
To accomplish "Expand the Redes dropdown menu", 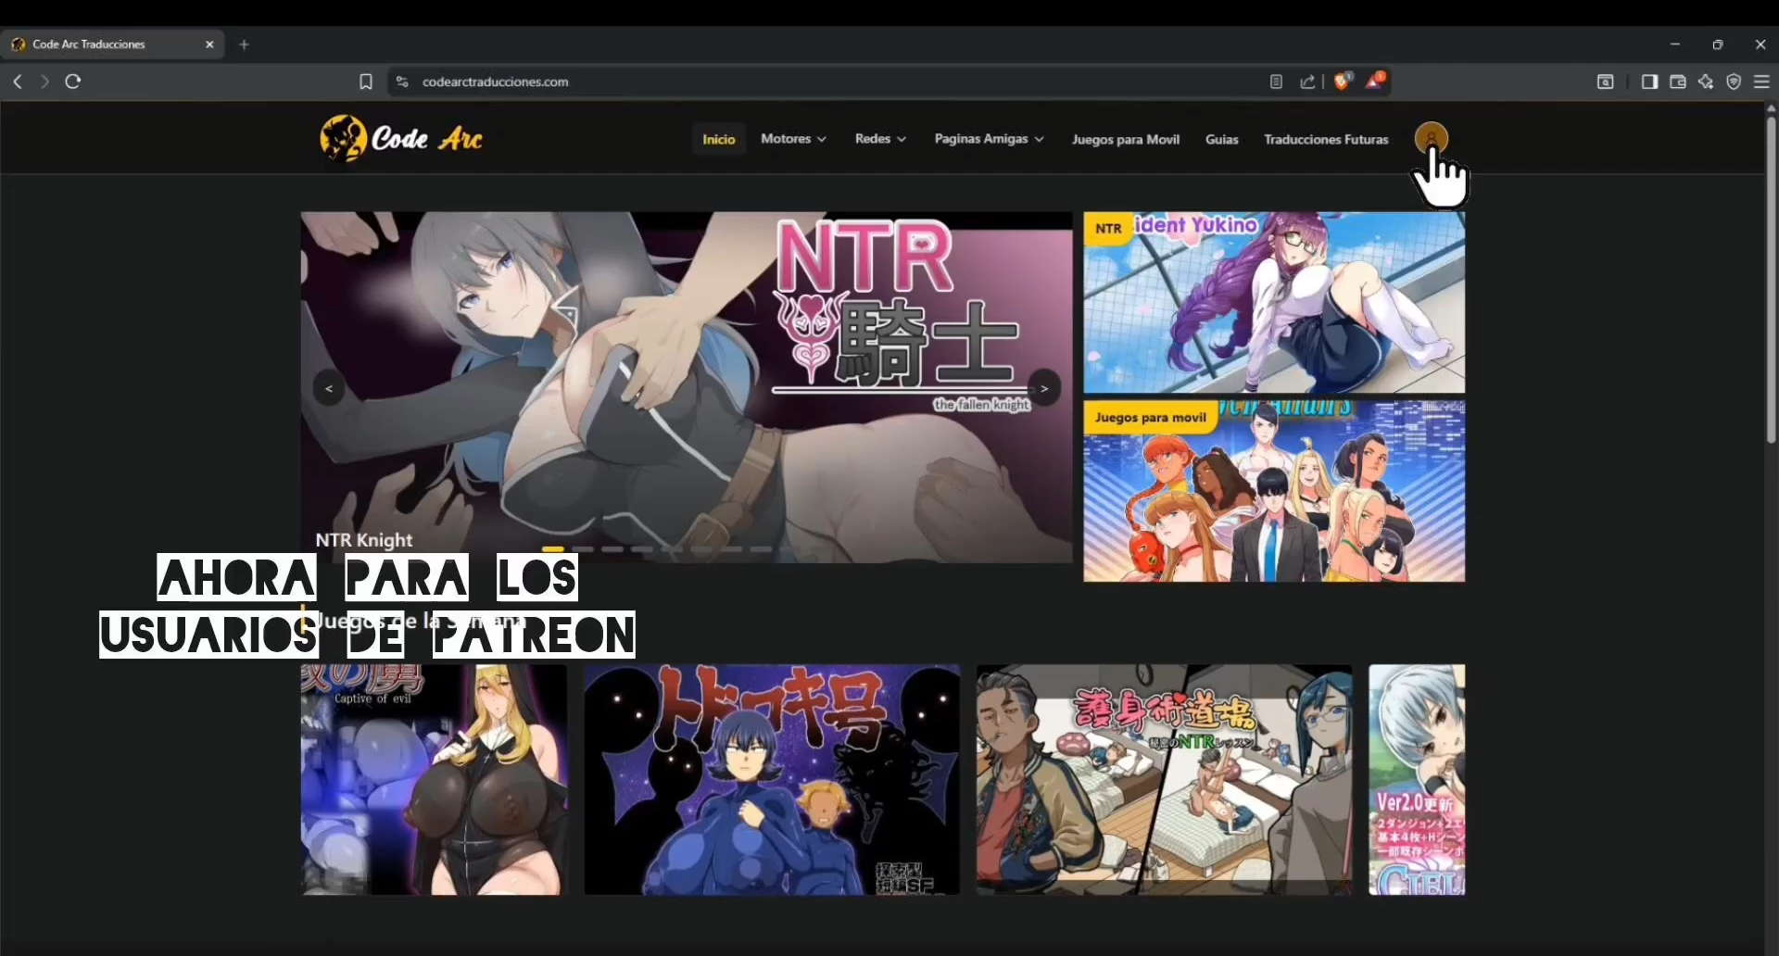I will click(x=879, y=139).
